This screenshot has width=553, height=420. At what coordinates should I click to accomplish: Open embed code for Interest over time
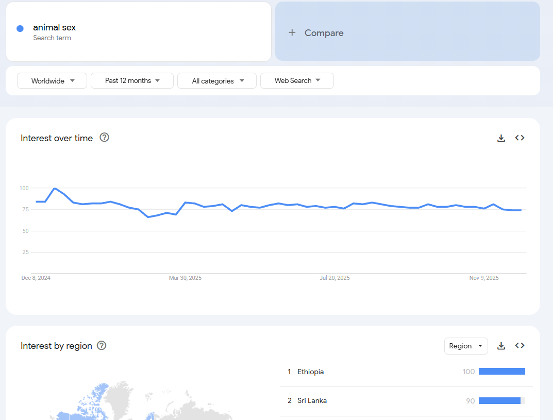[x=520, y=138]
